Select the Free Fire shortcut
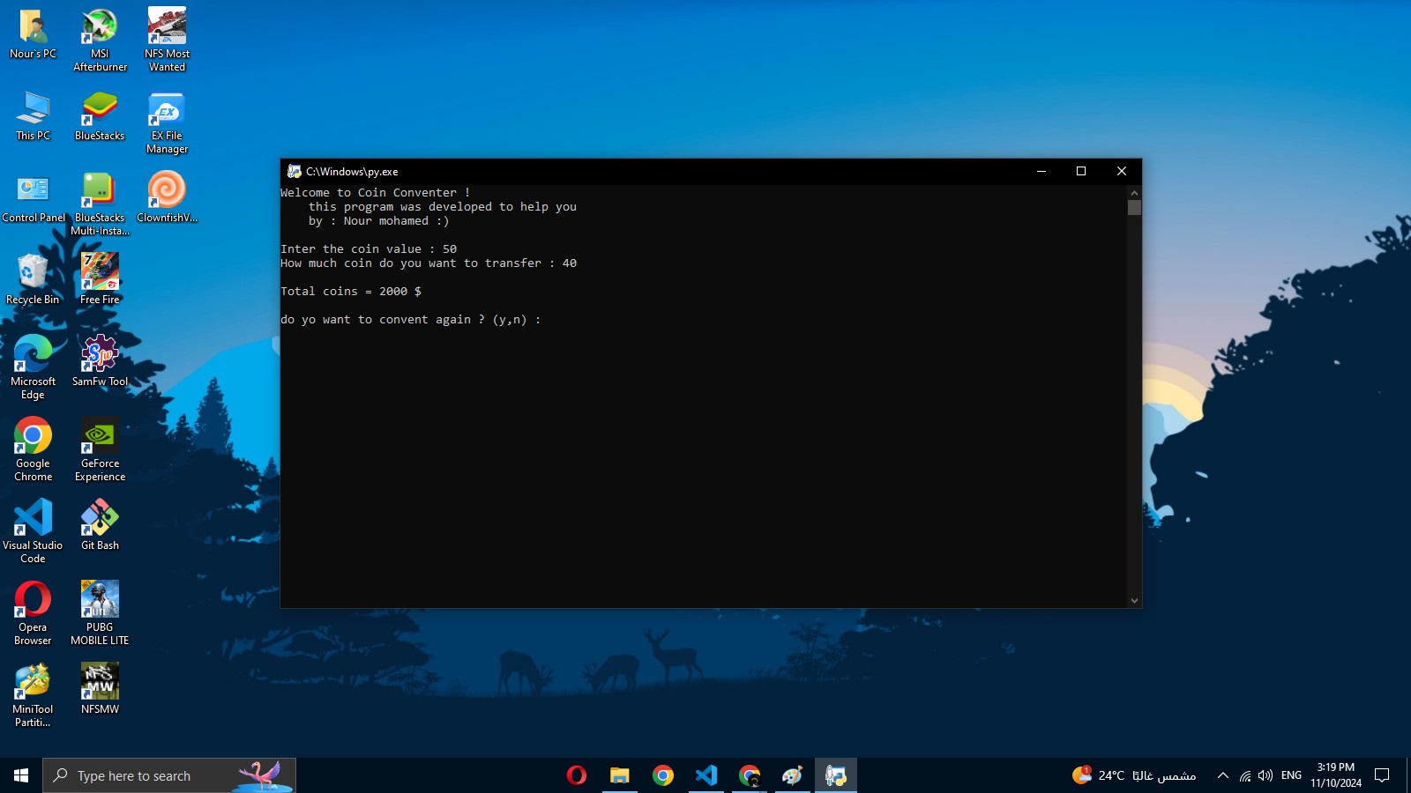This screenshot has width=1411, height=793. coord(100,280)
